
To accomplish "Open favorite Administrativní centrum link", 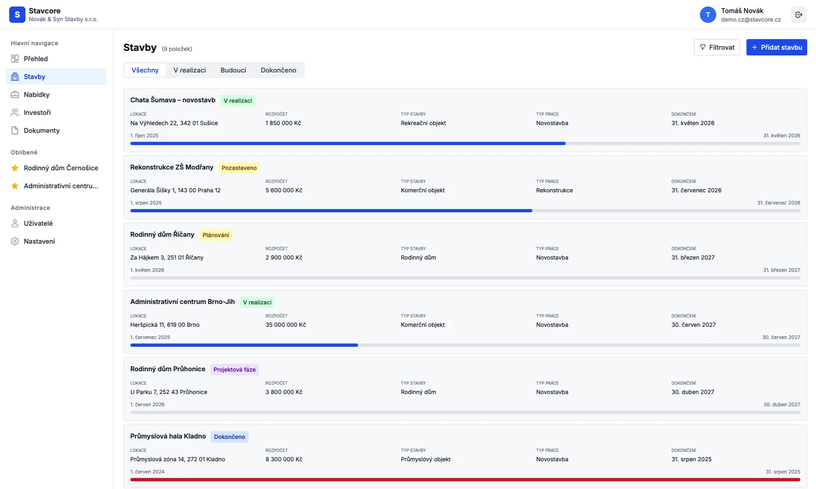I will tap(61, 186).
